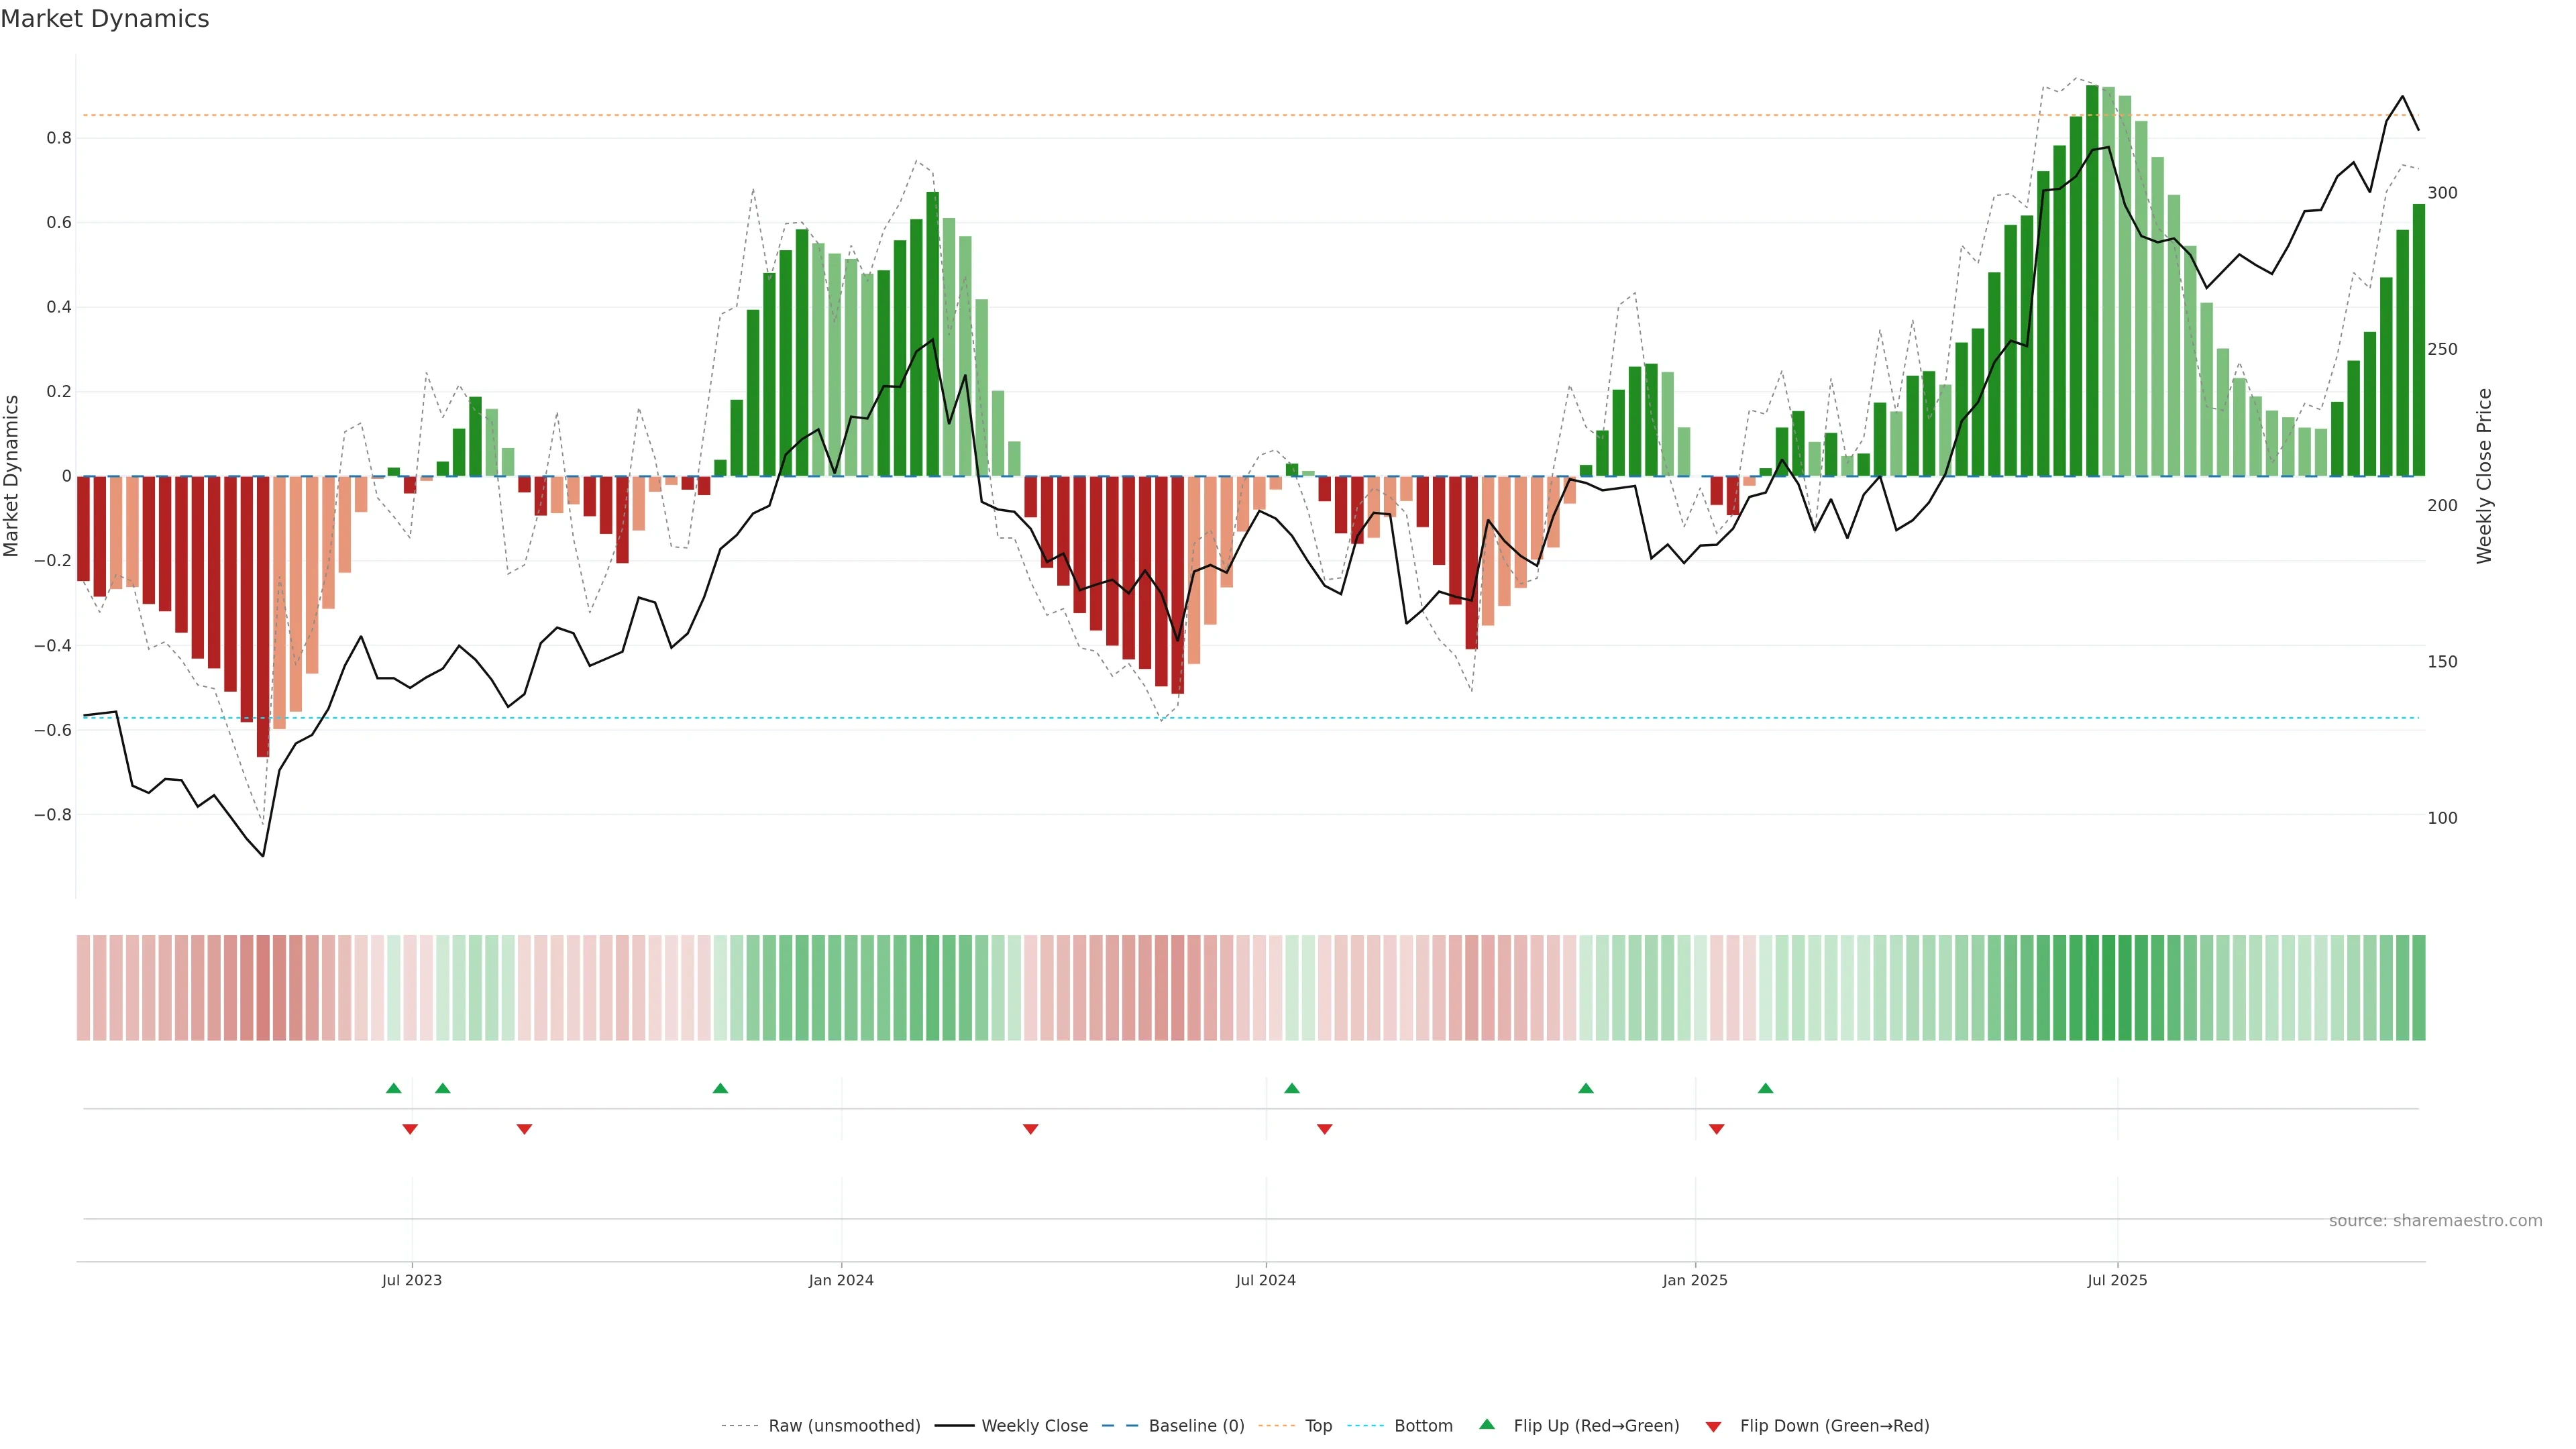Toggle the Baseline (0) legend entry
The image size is (2576, 1449).
point(1196,1426)
